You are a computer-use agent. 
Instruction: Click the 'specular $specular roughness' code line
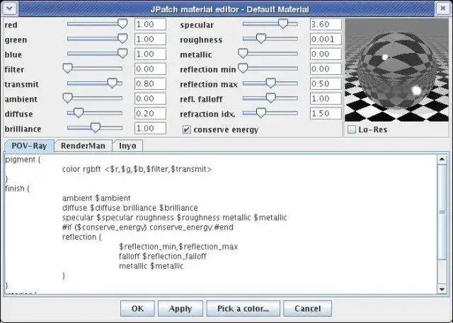coord(175,218)
